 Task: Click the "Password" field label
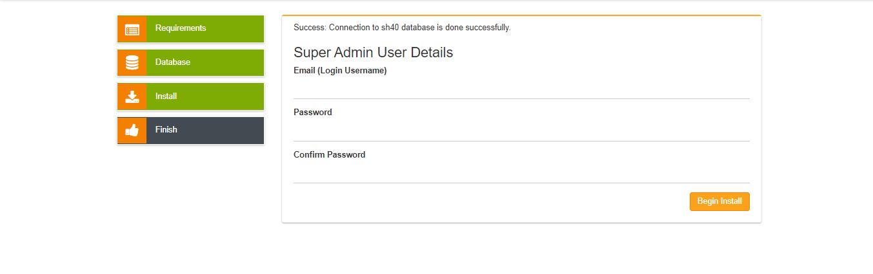[x=313, y=113]
